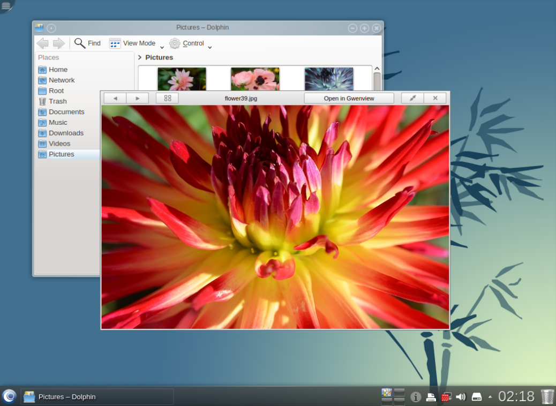Select Downloads in the Places sidebar

click(x=65, y=133)
